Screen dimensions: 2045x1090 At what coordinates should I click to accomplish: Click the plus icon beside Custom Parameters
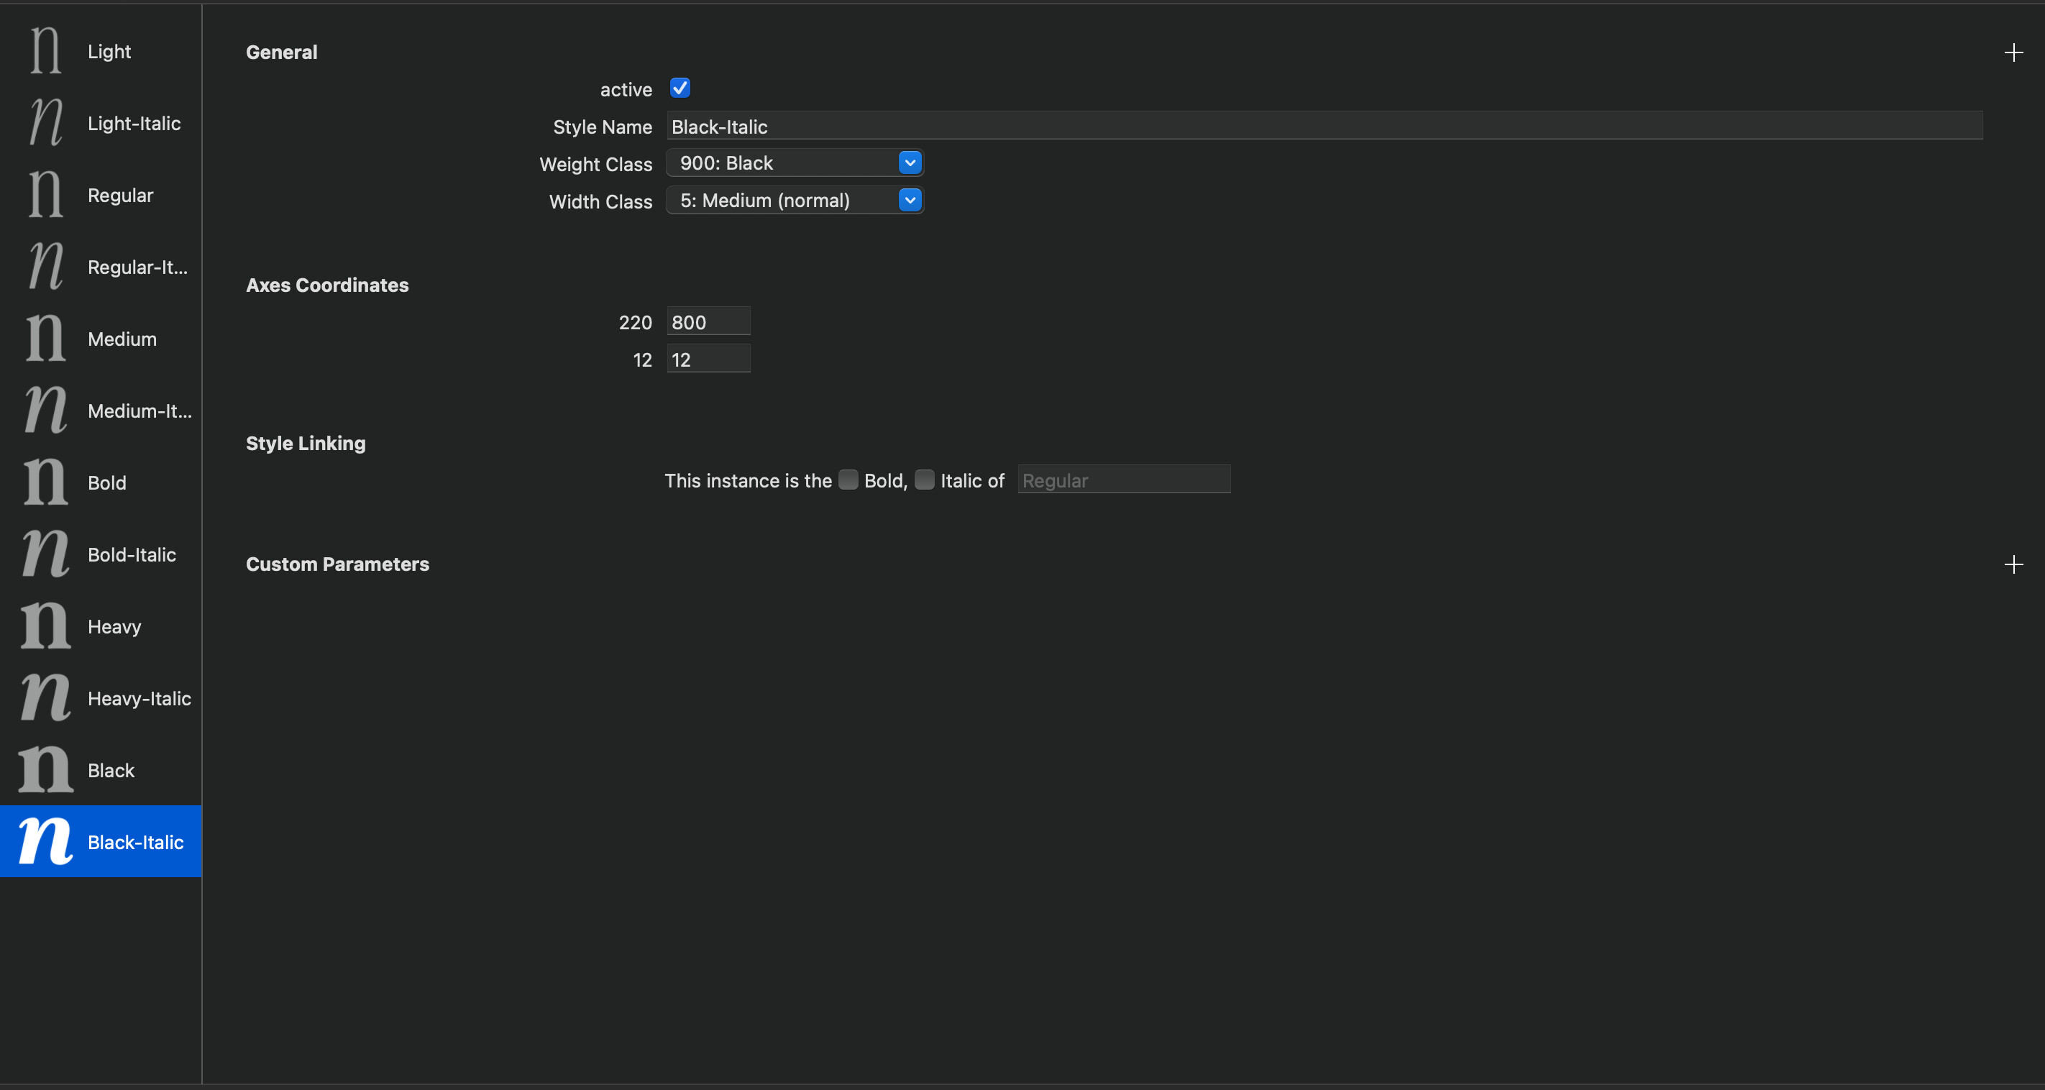pos(2013,564)
